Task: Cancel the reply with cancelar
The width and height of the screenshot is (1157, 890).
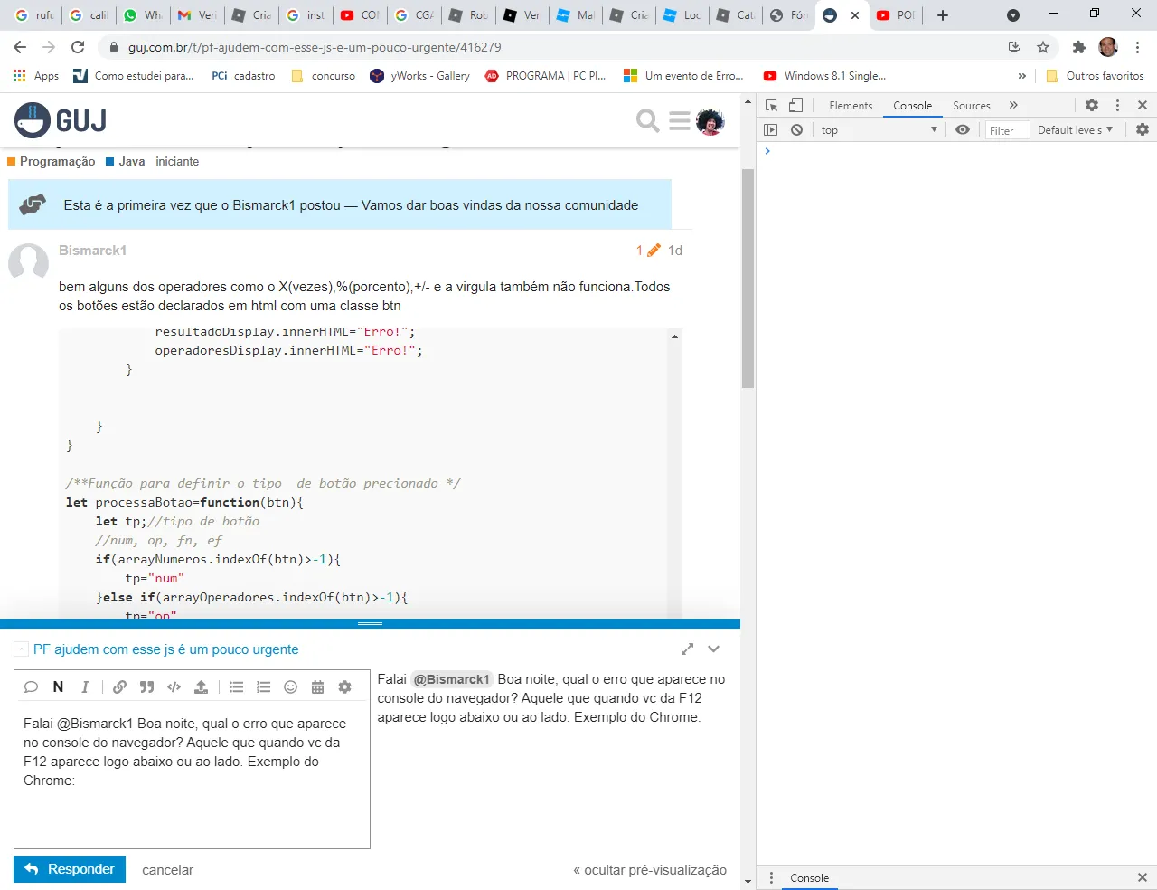Action: pos(167,870)
